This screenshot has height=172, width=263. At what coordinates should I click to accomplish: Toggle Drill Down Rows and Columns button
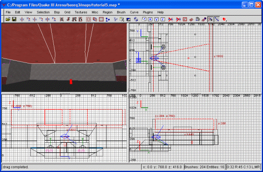tap(217, 19)
